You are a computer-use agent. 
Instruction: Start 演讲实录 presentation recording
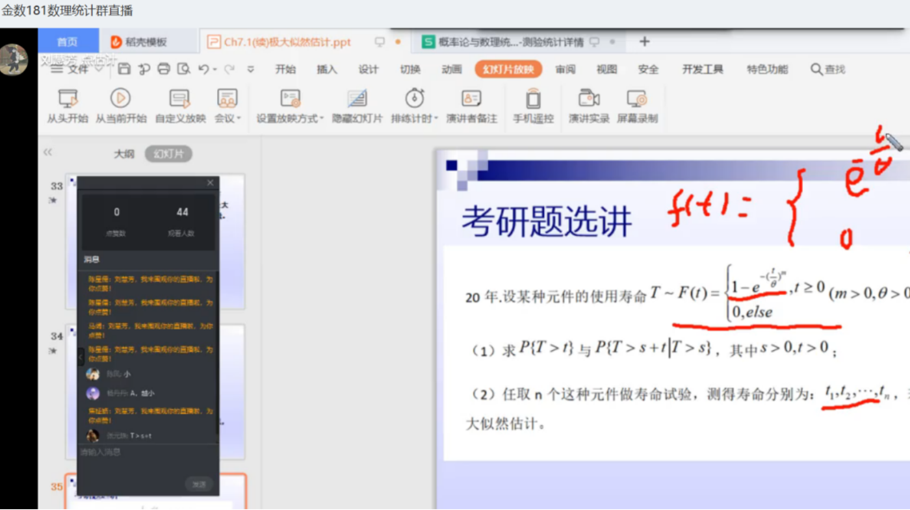pyautogui.click(x=588, y=99)
